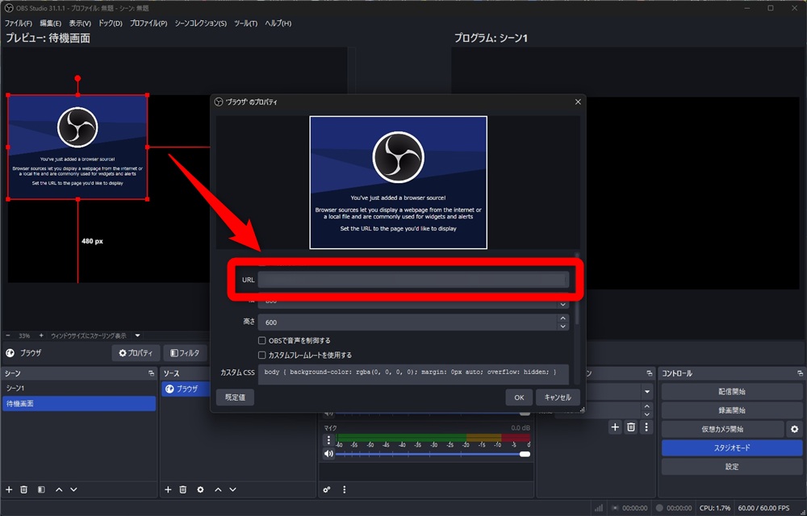Open source properties gear in sources toolbar

pyautogui.click(x=200, y=489)
